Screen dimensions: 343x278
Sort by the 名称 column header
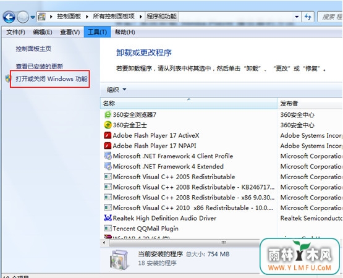click(x=188, y=103)
